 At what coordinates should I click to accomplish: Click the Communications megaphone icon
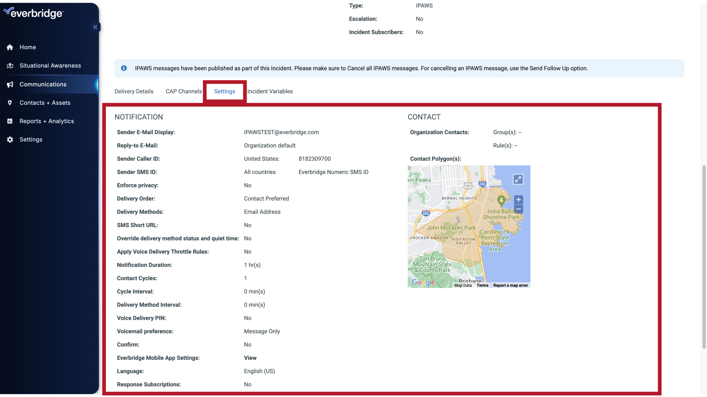10,85
